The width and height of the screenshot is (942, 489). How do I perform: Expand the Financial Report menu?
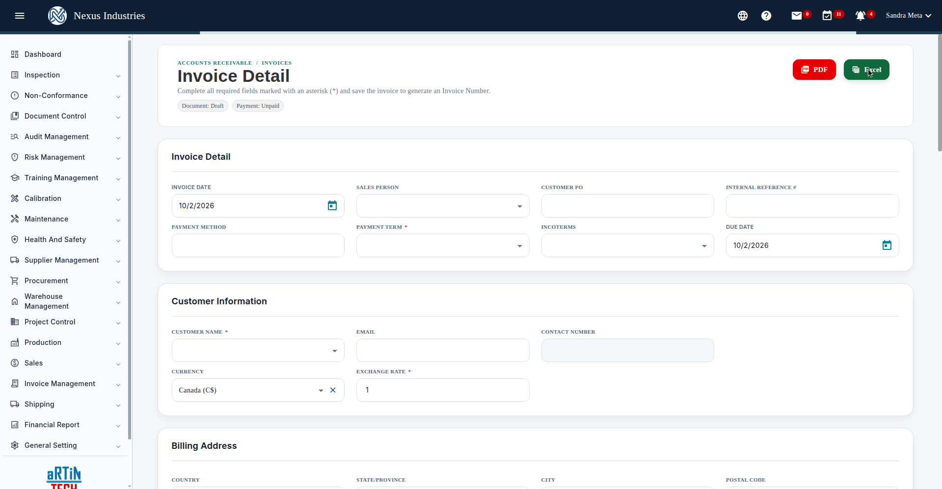pos(66,425)
